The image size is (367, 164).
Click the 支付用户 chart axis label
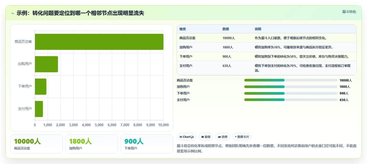coord(25,109)
